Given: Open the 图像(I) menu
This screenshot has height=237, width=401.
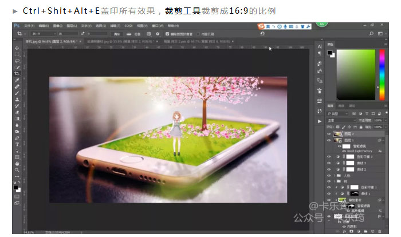Looking at the screenshot, I should (57, 26).
